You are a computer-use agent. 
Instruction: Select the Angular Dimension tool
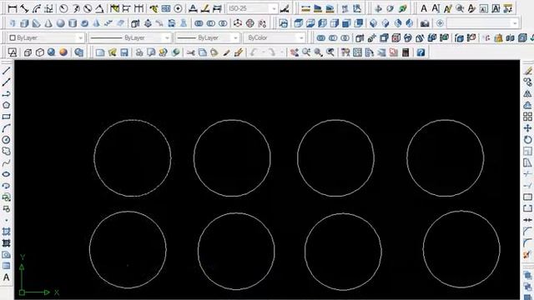pyautogui.click(x=99, y=8)
